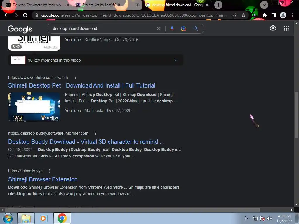Click the horizontal scrollbar right arrow
Viewport: 299px width, 224px height.
click(x=292, y=210)
